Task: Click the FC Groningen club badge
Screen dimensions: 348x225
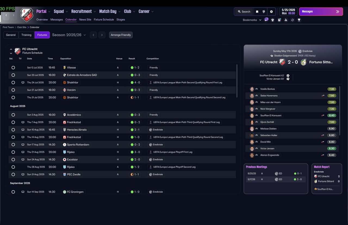Action: tap(64, 192)
